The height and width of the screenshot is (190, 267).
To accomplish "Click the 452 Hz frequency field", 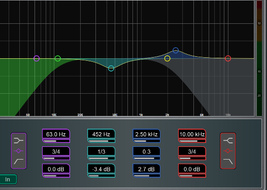I will [101, 134].
